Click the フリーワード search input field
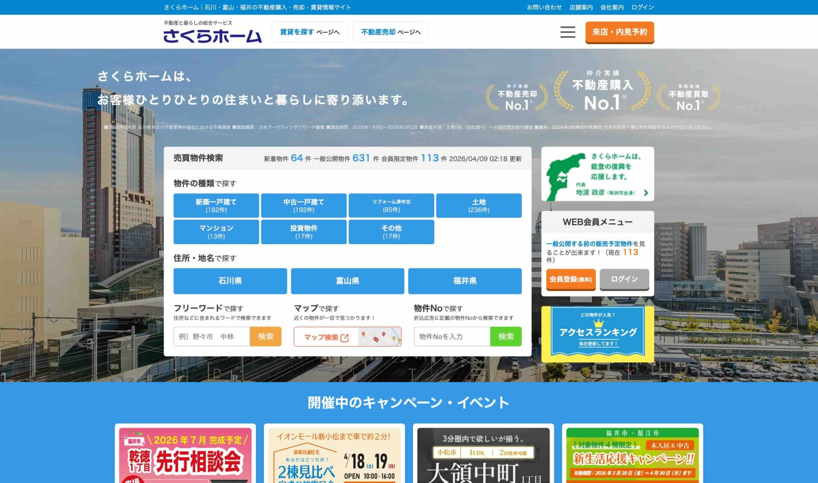The image size is (818, 483). (x=212, y=337)
